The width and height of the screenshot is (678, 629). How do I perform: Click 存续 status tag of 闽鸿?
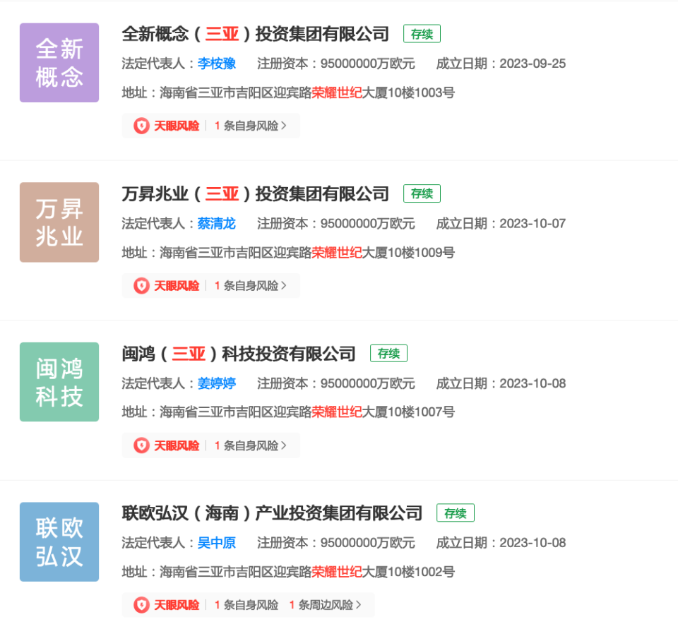(388, 353)
